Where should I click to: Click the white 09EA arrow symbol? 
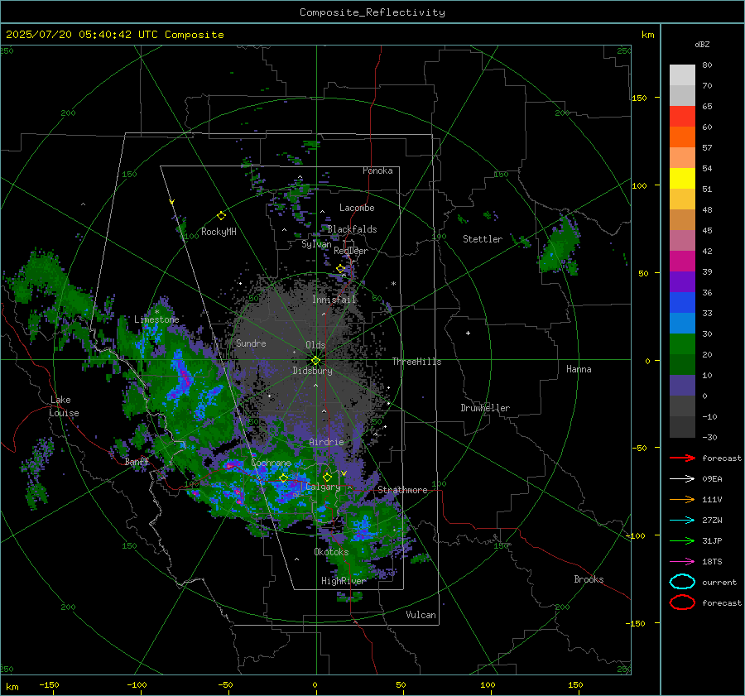682,479
